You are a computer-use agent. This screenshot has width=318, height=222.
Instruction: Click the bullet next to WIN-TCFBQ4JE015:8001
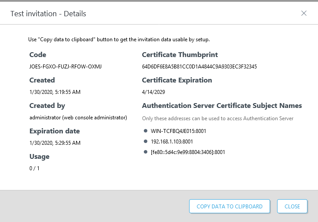(x=145, y=131)
